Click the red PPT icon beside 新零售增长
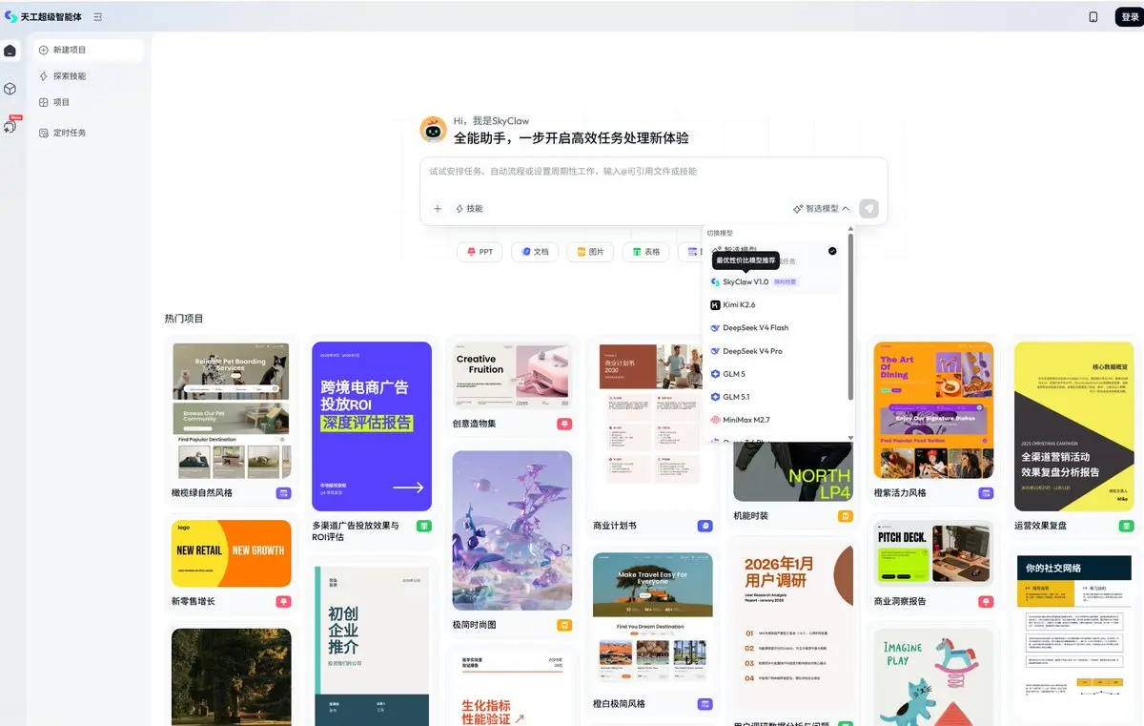 [x=283, y=602]
